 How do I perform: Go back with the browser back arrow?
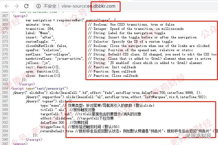coord(7,6)
